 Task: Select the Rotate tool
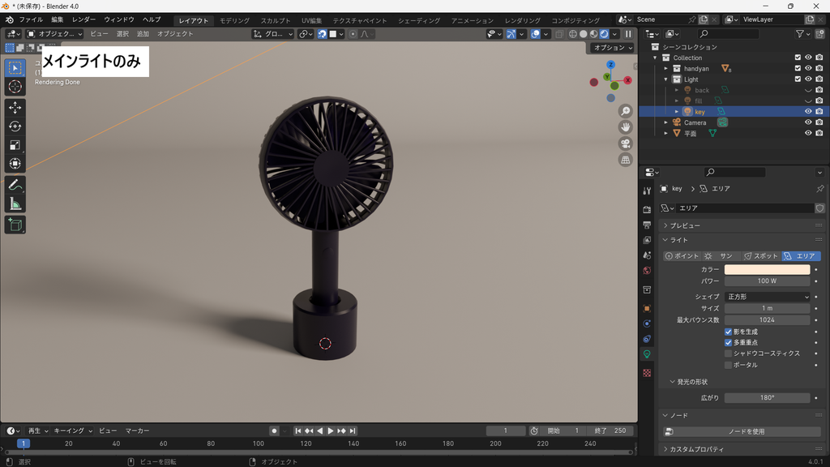click(15, 126)
